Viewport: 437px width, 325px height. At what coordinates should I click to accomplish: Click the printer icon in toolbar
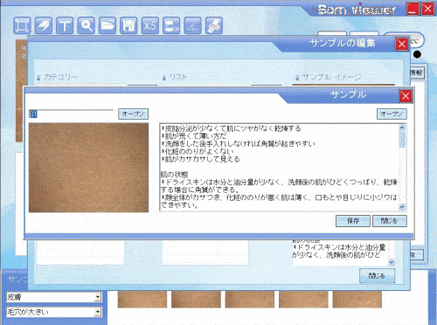214,25
